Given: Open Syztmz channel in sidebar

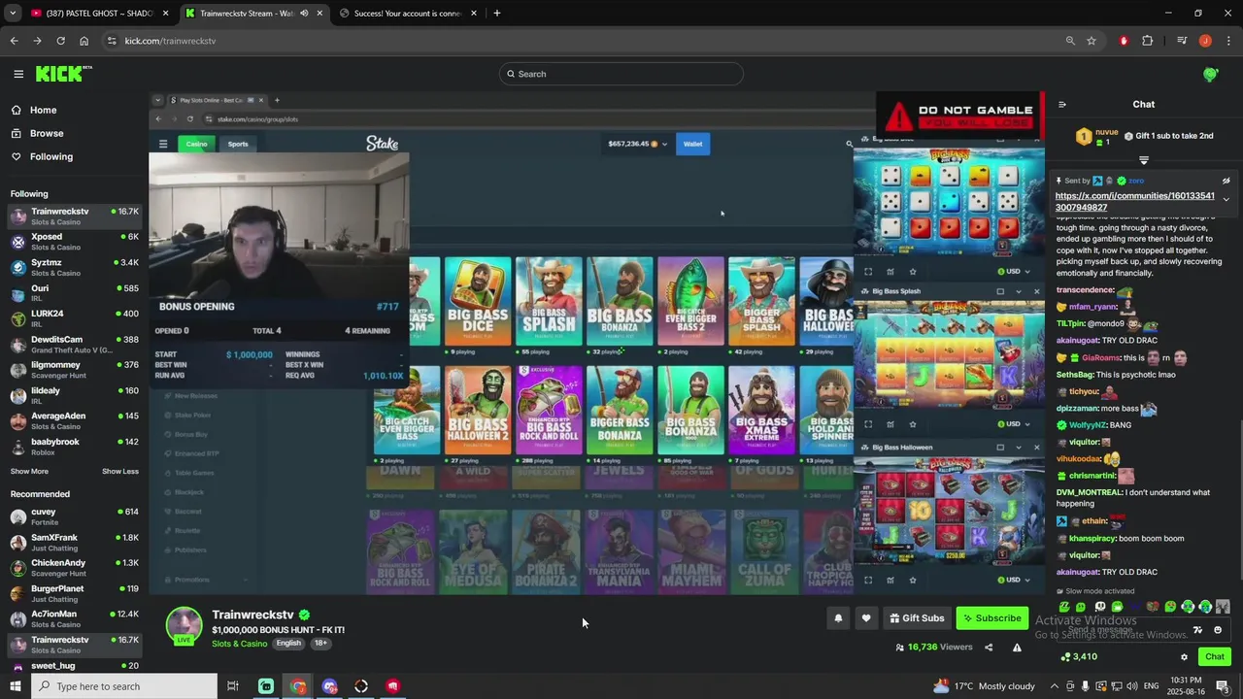Looking at the screenshot, I should point(74,268).
